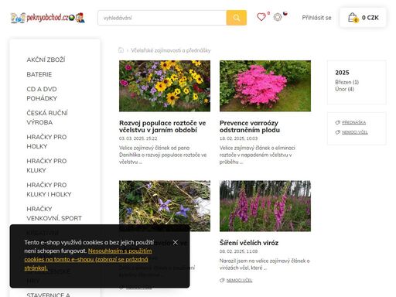Click the peknyobchod.cz logo
This screenshot has width=396, height=297.
48,18
